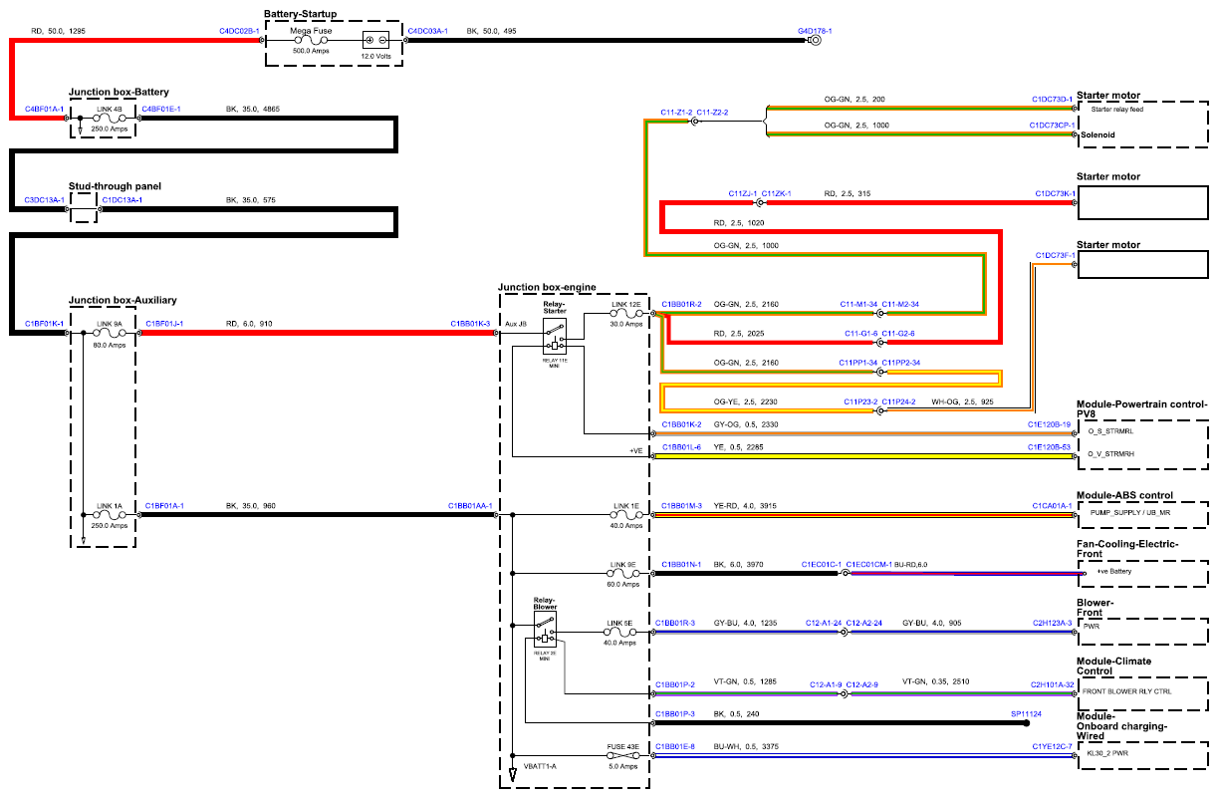
Task: Open connector label C1BB01R-2
Action: (681, 304)
